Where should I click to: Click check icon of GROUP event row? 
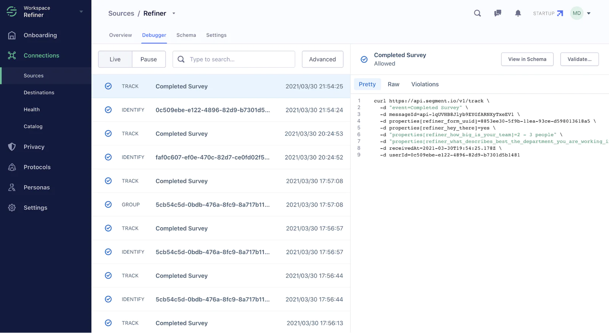108,204
